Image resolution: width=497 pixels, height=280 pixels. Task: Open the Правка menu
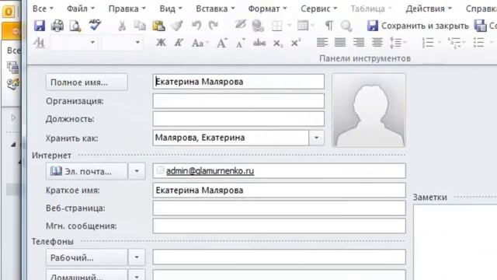coord(127,9)
